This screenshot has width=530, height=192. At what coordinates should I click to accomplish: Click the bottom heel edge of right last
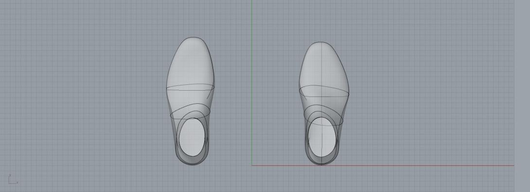[321, 164]
